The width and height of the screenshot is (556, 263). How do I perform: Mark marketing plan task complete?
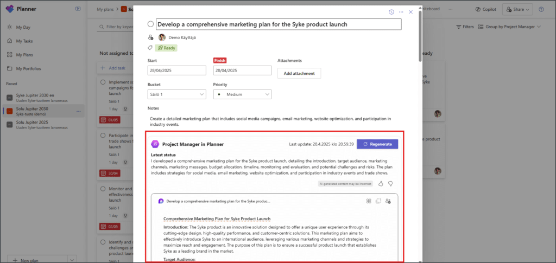[150, 24]
